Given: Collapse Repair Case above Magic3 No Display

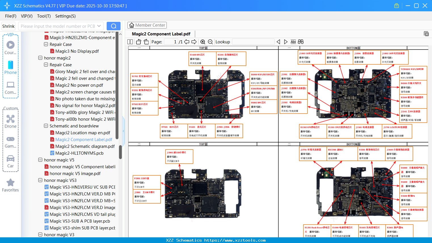Looking at the screenshot, I should pyautogui.click(x=46, y=44).
